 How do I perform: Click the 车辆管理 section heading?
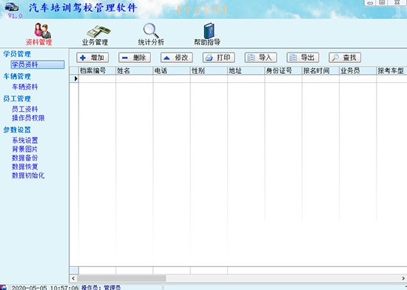[17, 76]
